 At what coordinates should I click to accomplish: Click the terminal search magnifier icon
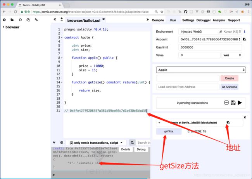pyautogui.click(x=132, y=143)
